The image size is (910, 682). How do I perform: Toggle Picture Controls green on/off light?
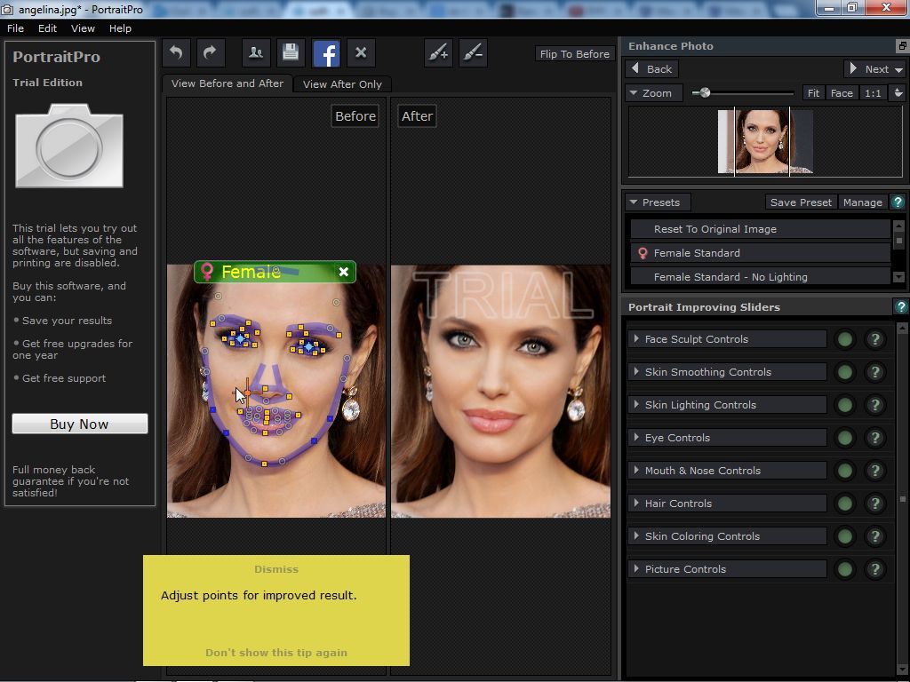[x=845, y=569]
